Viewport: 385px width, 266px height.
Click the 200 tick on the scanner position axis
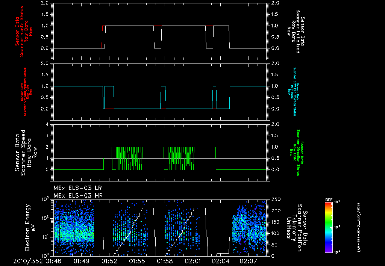tap(276, 211)
